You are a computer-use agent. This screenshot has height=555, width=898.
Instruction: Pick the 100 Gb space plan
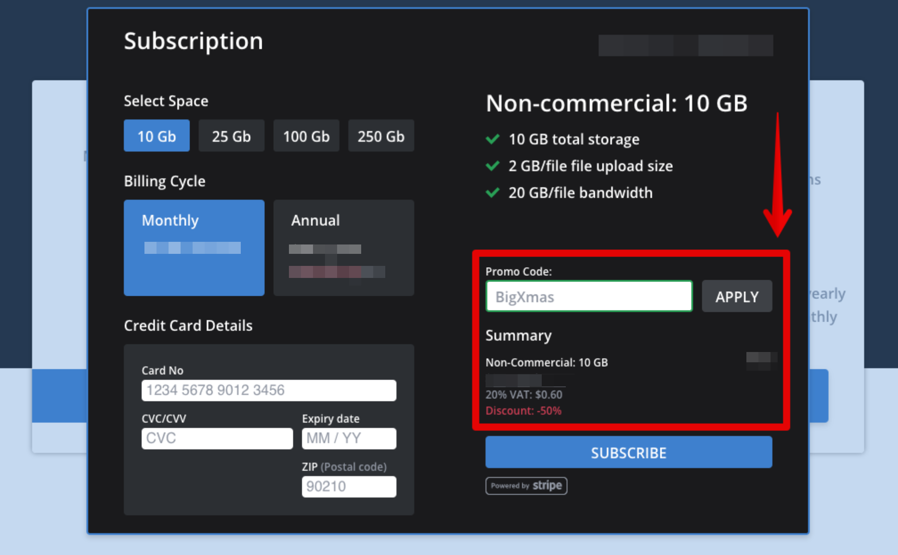pyautogui.click(x=306, y=136)
